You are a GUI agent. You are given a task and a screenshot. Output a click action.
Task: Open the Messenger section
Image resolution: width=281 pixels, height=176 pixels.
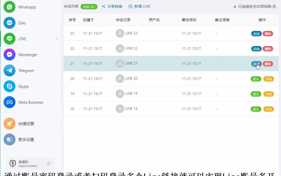9,55
